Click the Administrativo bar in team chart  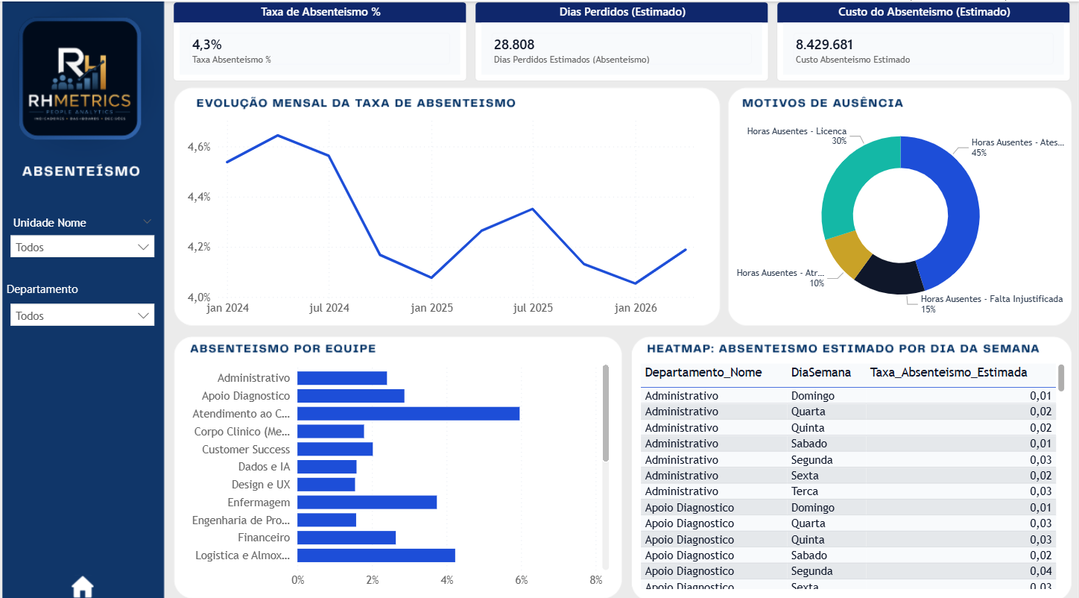click(342, 378)
